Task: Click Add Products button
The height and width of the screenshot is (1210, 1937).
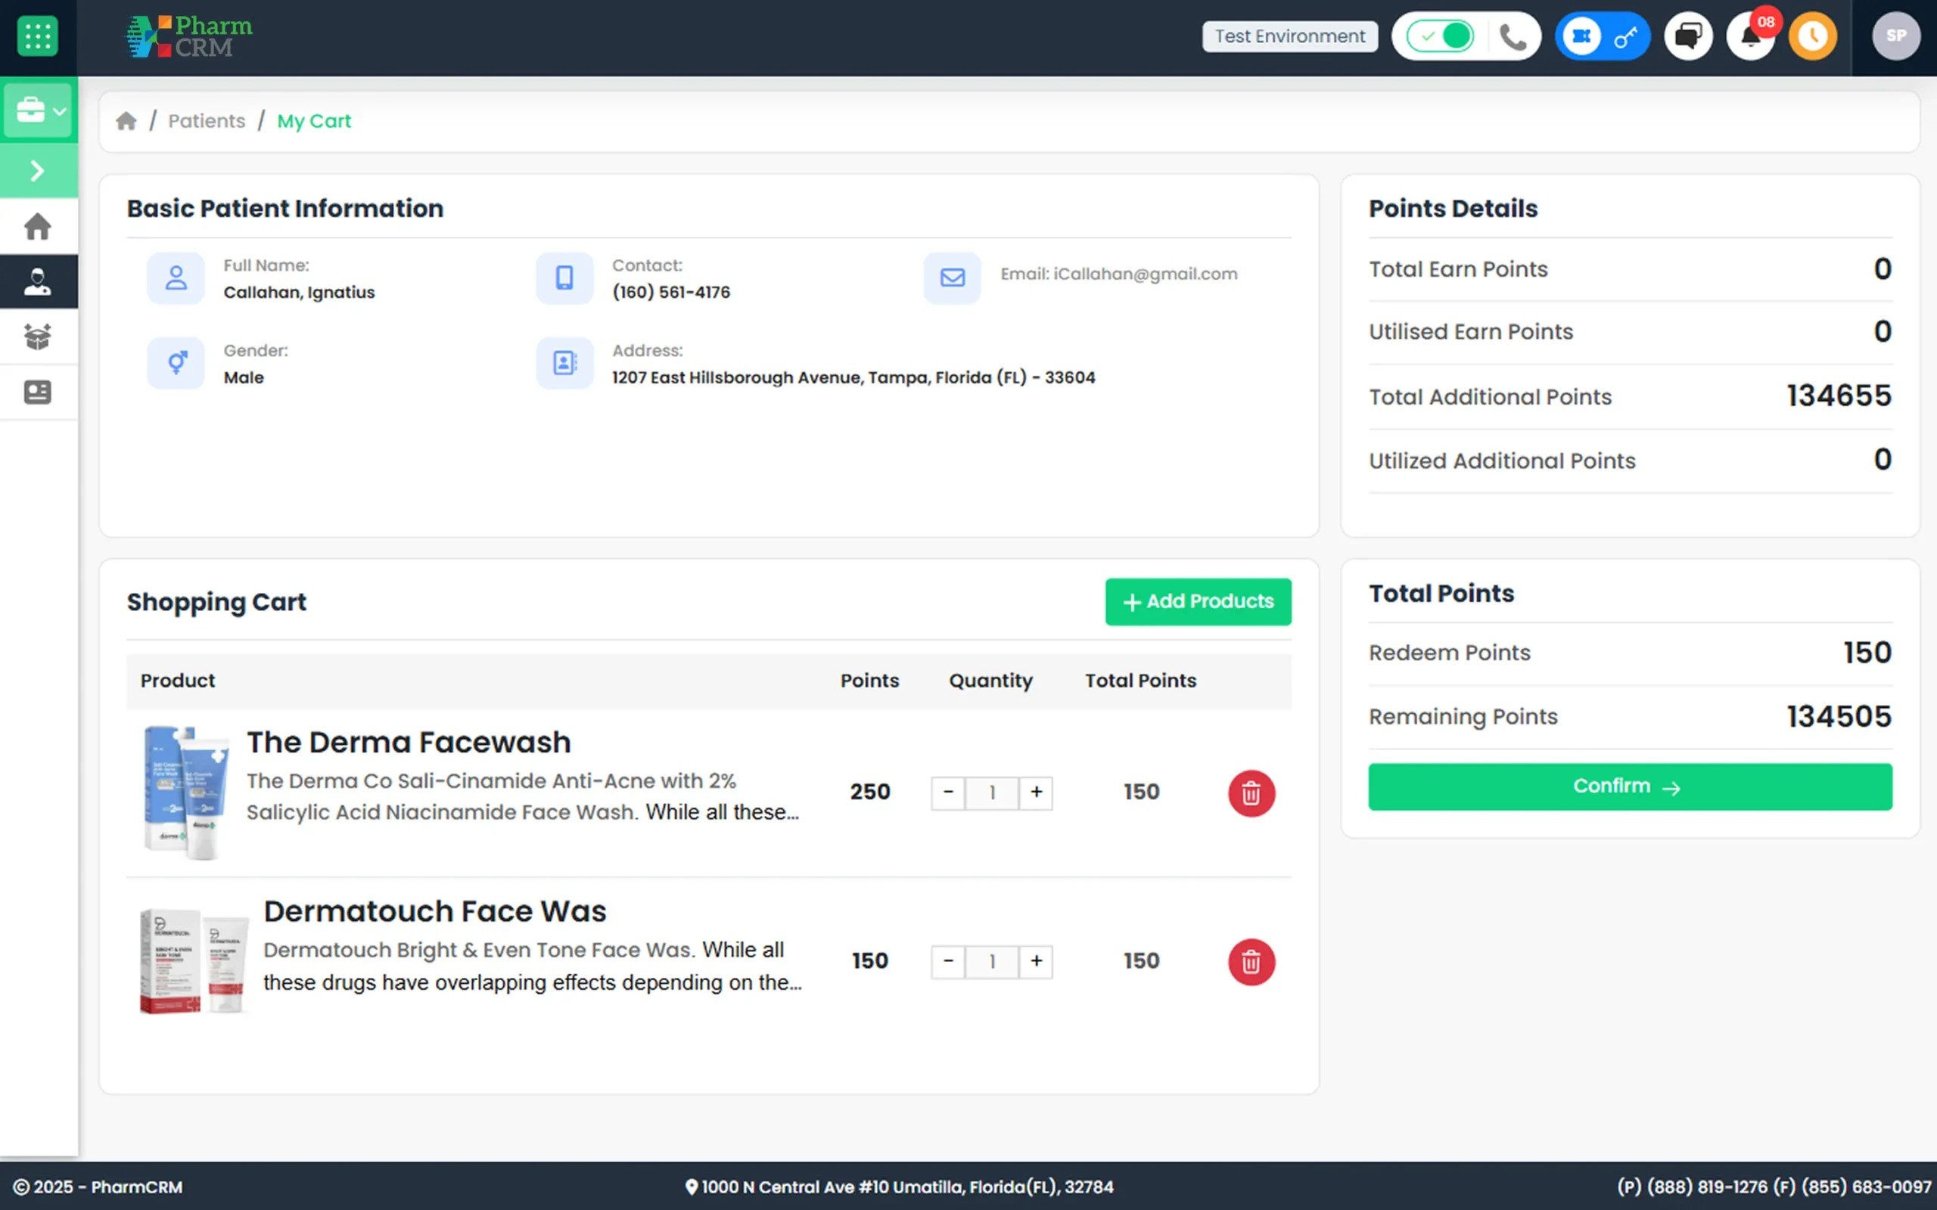Action: coord(1198,601)
